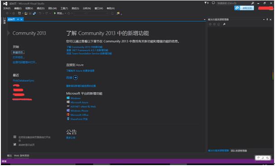
Task: Open the Output tab at bottom left
Action: pyautogui.click(x=9, y=156)
